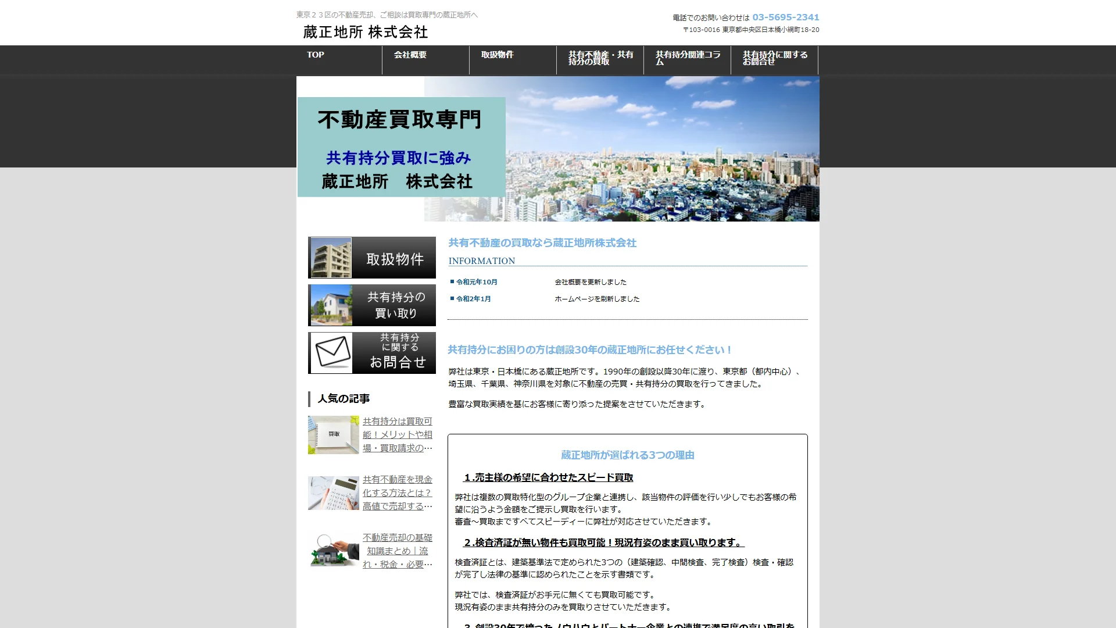The image size is (1116, 628).
Task: Open article link 不動産売却の基礎知識まとめ
Action: tap(398, 551)
